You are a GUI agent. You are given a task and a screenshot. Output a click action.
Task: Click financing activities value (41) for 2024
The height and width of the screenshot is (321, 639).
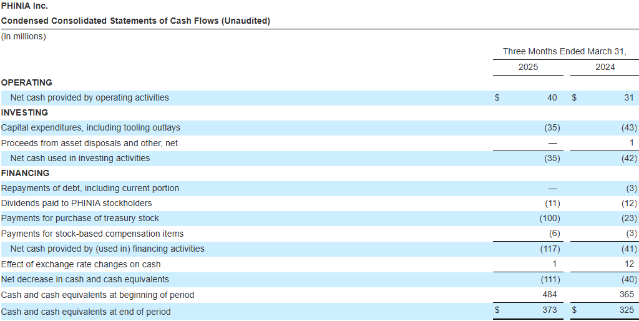pyautogui.click(x=629, y=249)
